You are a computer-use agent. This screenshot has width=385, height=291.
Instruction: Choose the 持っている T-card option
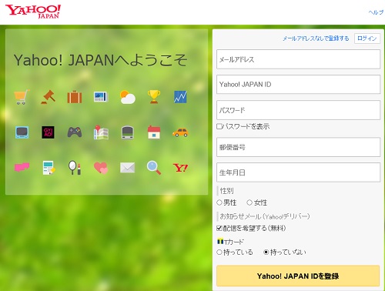(x=219, y=253)
